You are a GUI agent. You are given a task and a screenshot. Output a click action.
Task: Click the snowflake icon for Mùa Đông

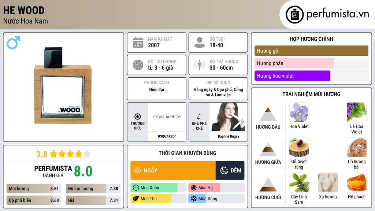[x=194, y=199]
